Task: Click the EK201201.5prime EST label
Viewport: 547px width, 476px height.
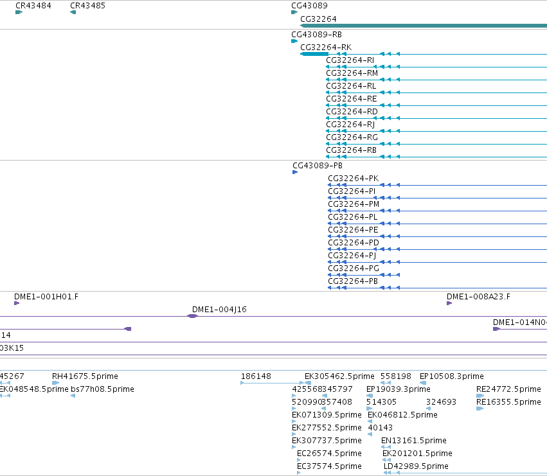Action: 417,454
